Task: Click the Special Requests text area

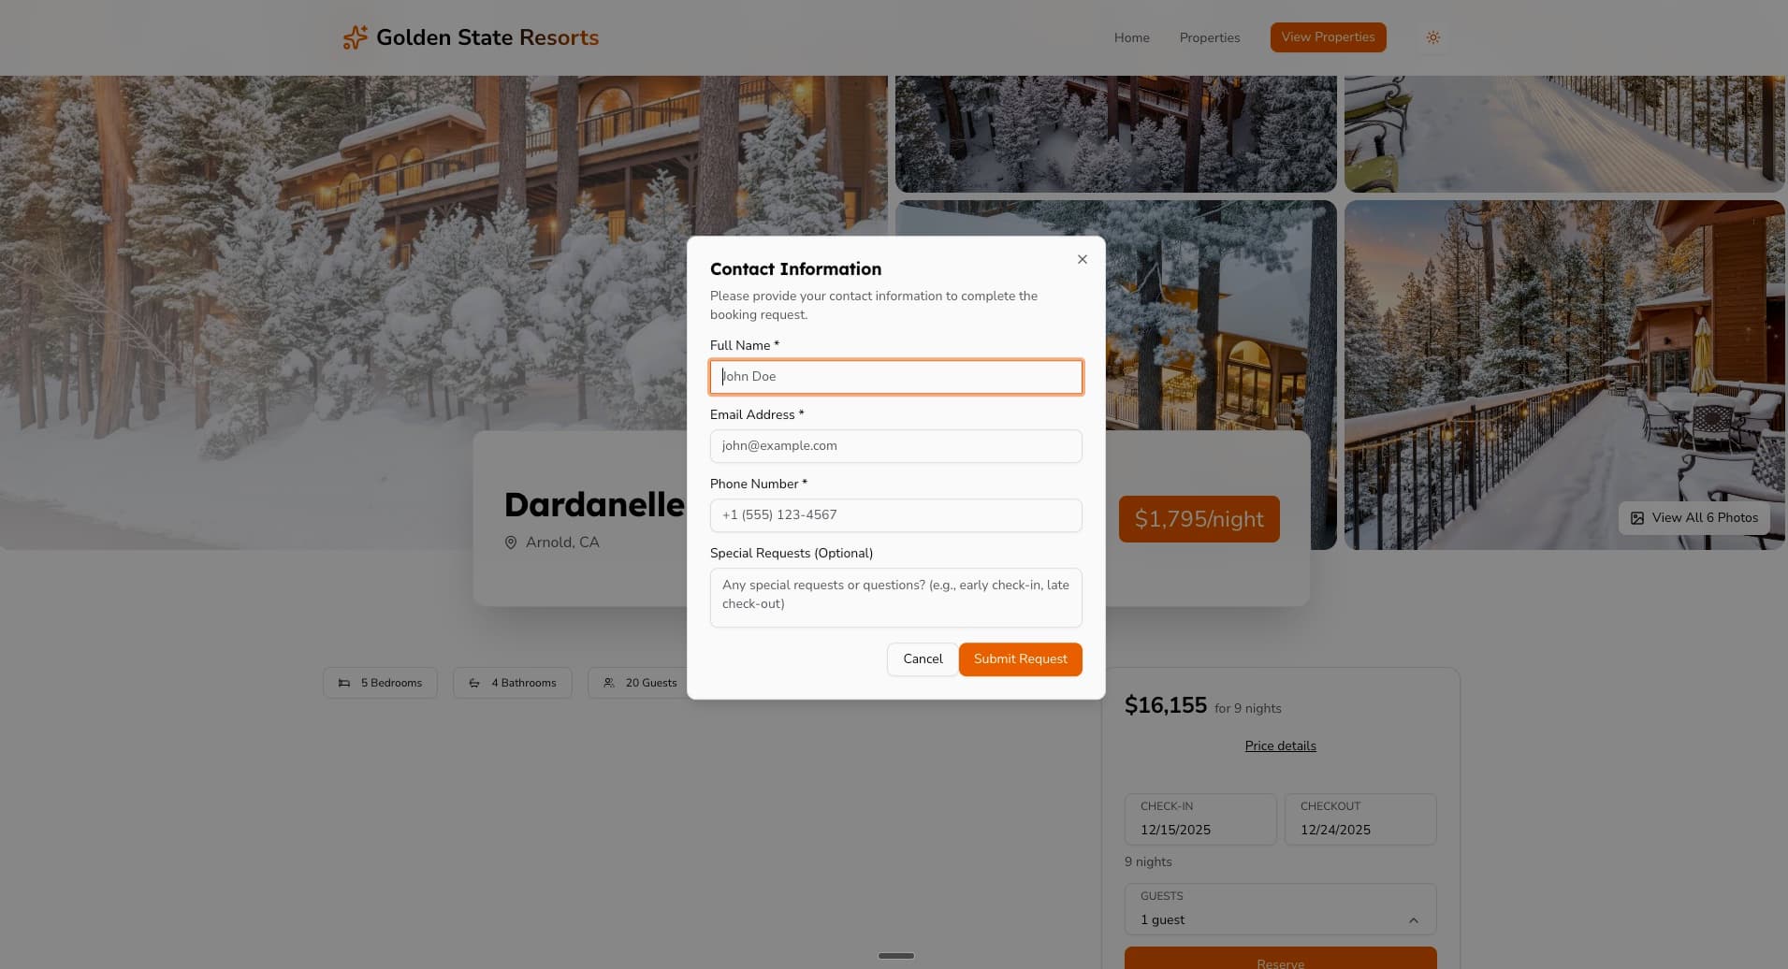Action: [x=895, y=597]
